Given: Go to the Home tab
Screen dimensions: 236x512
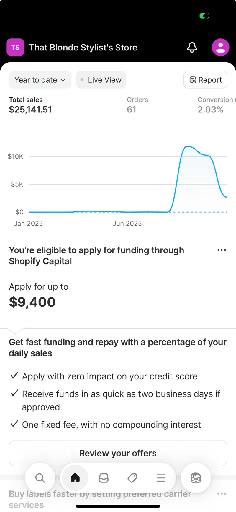Looking at the screenshot, I should pyautogui.click(x=75, y=478).
